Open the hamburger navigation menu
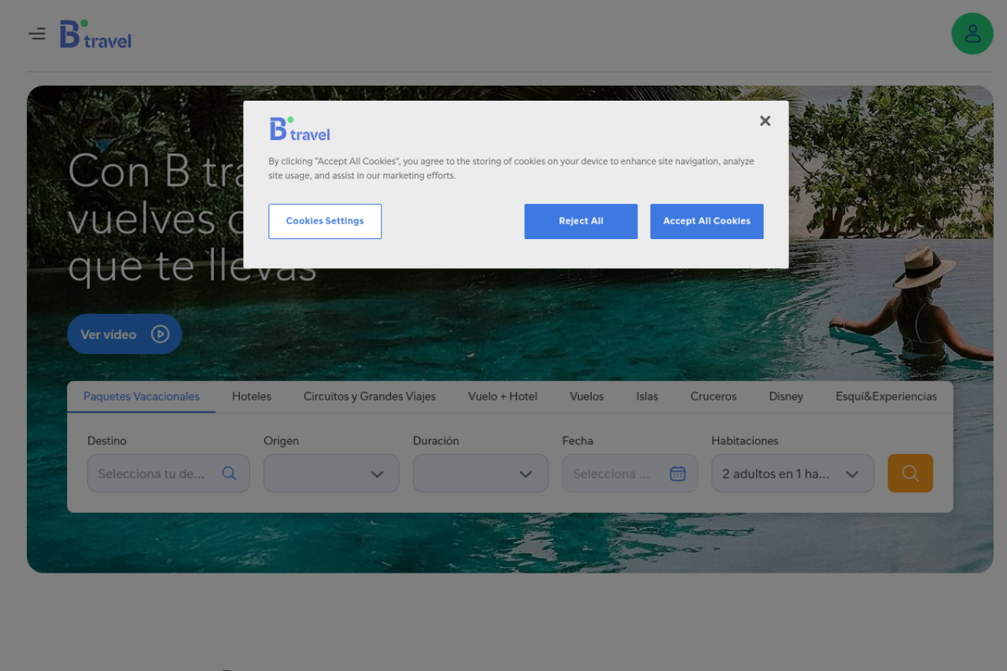 tap(37, 34)
